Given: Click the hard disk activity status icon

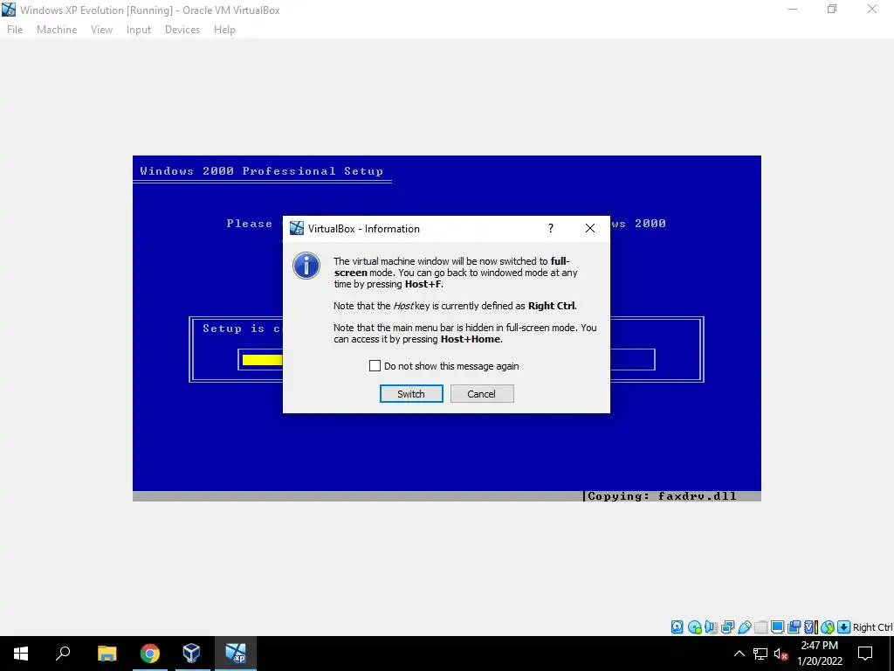Looking at the screenshot, I should point(677,627).
